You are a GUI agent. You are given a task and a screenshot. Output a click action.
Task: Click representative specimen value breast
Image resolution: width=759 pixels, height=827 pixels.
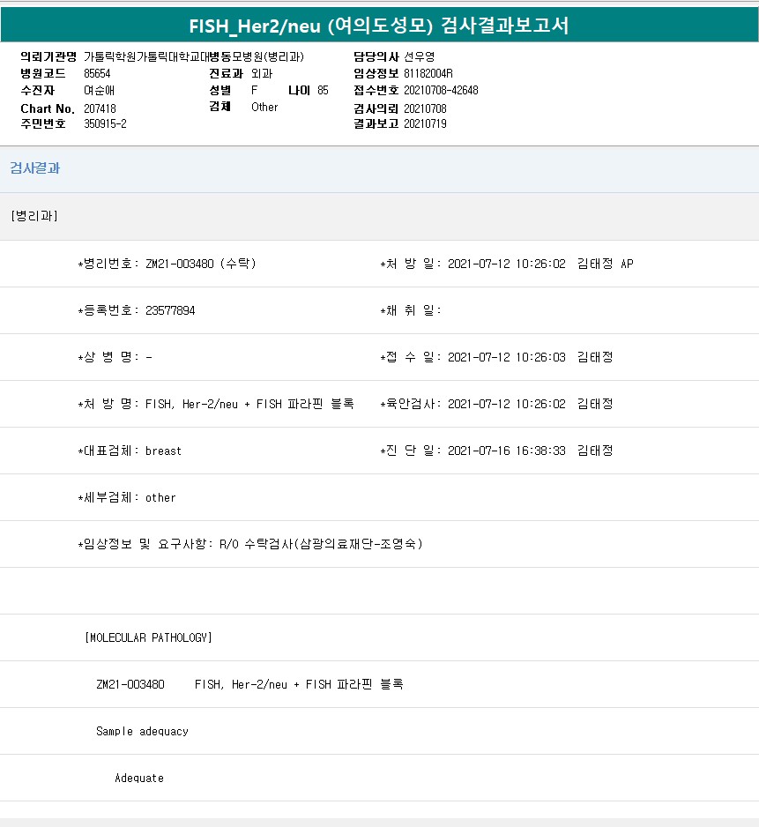pos(163,451)
